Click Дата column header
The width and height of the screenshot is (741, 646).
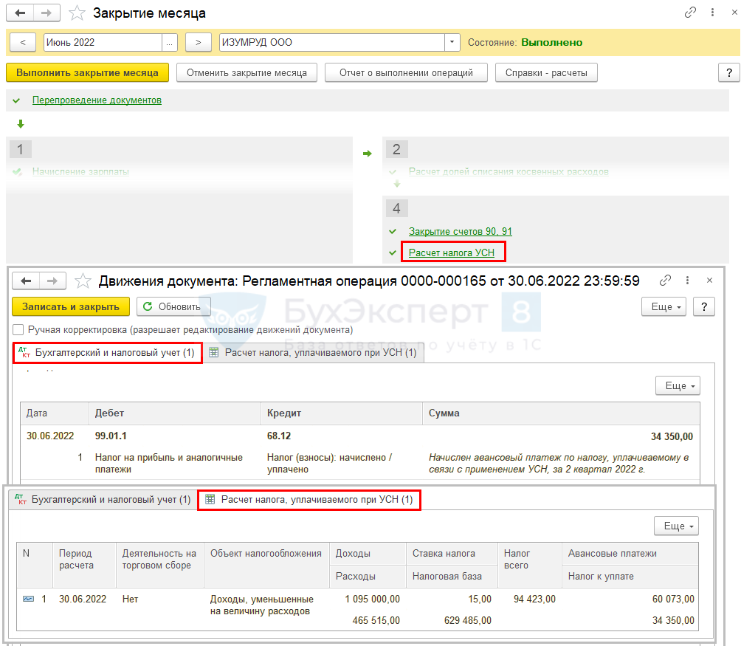[55, 413]
